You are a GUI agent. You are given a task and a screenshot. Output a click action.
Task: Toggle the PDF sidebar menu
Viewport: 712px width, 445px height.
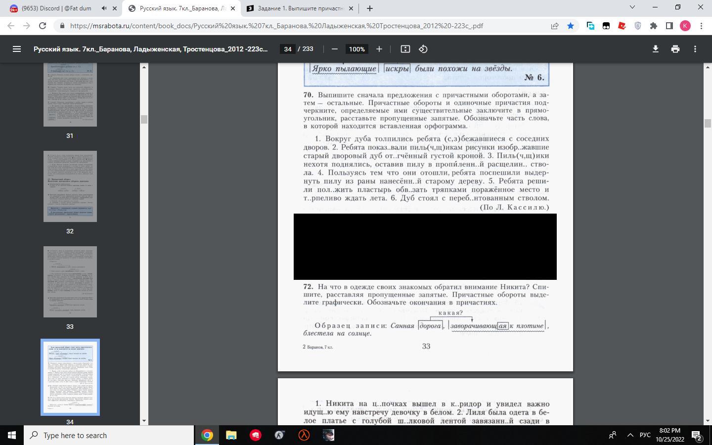(17, 49)
